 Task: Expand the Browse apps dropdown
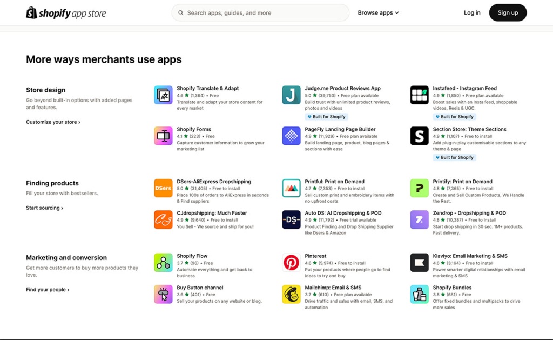tap(378, 13)
